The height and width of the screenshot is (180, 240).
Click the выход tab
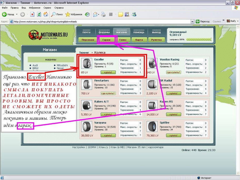(x=156, y=31)
